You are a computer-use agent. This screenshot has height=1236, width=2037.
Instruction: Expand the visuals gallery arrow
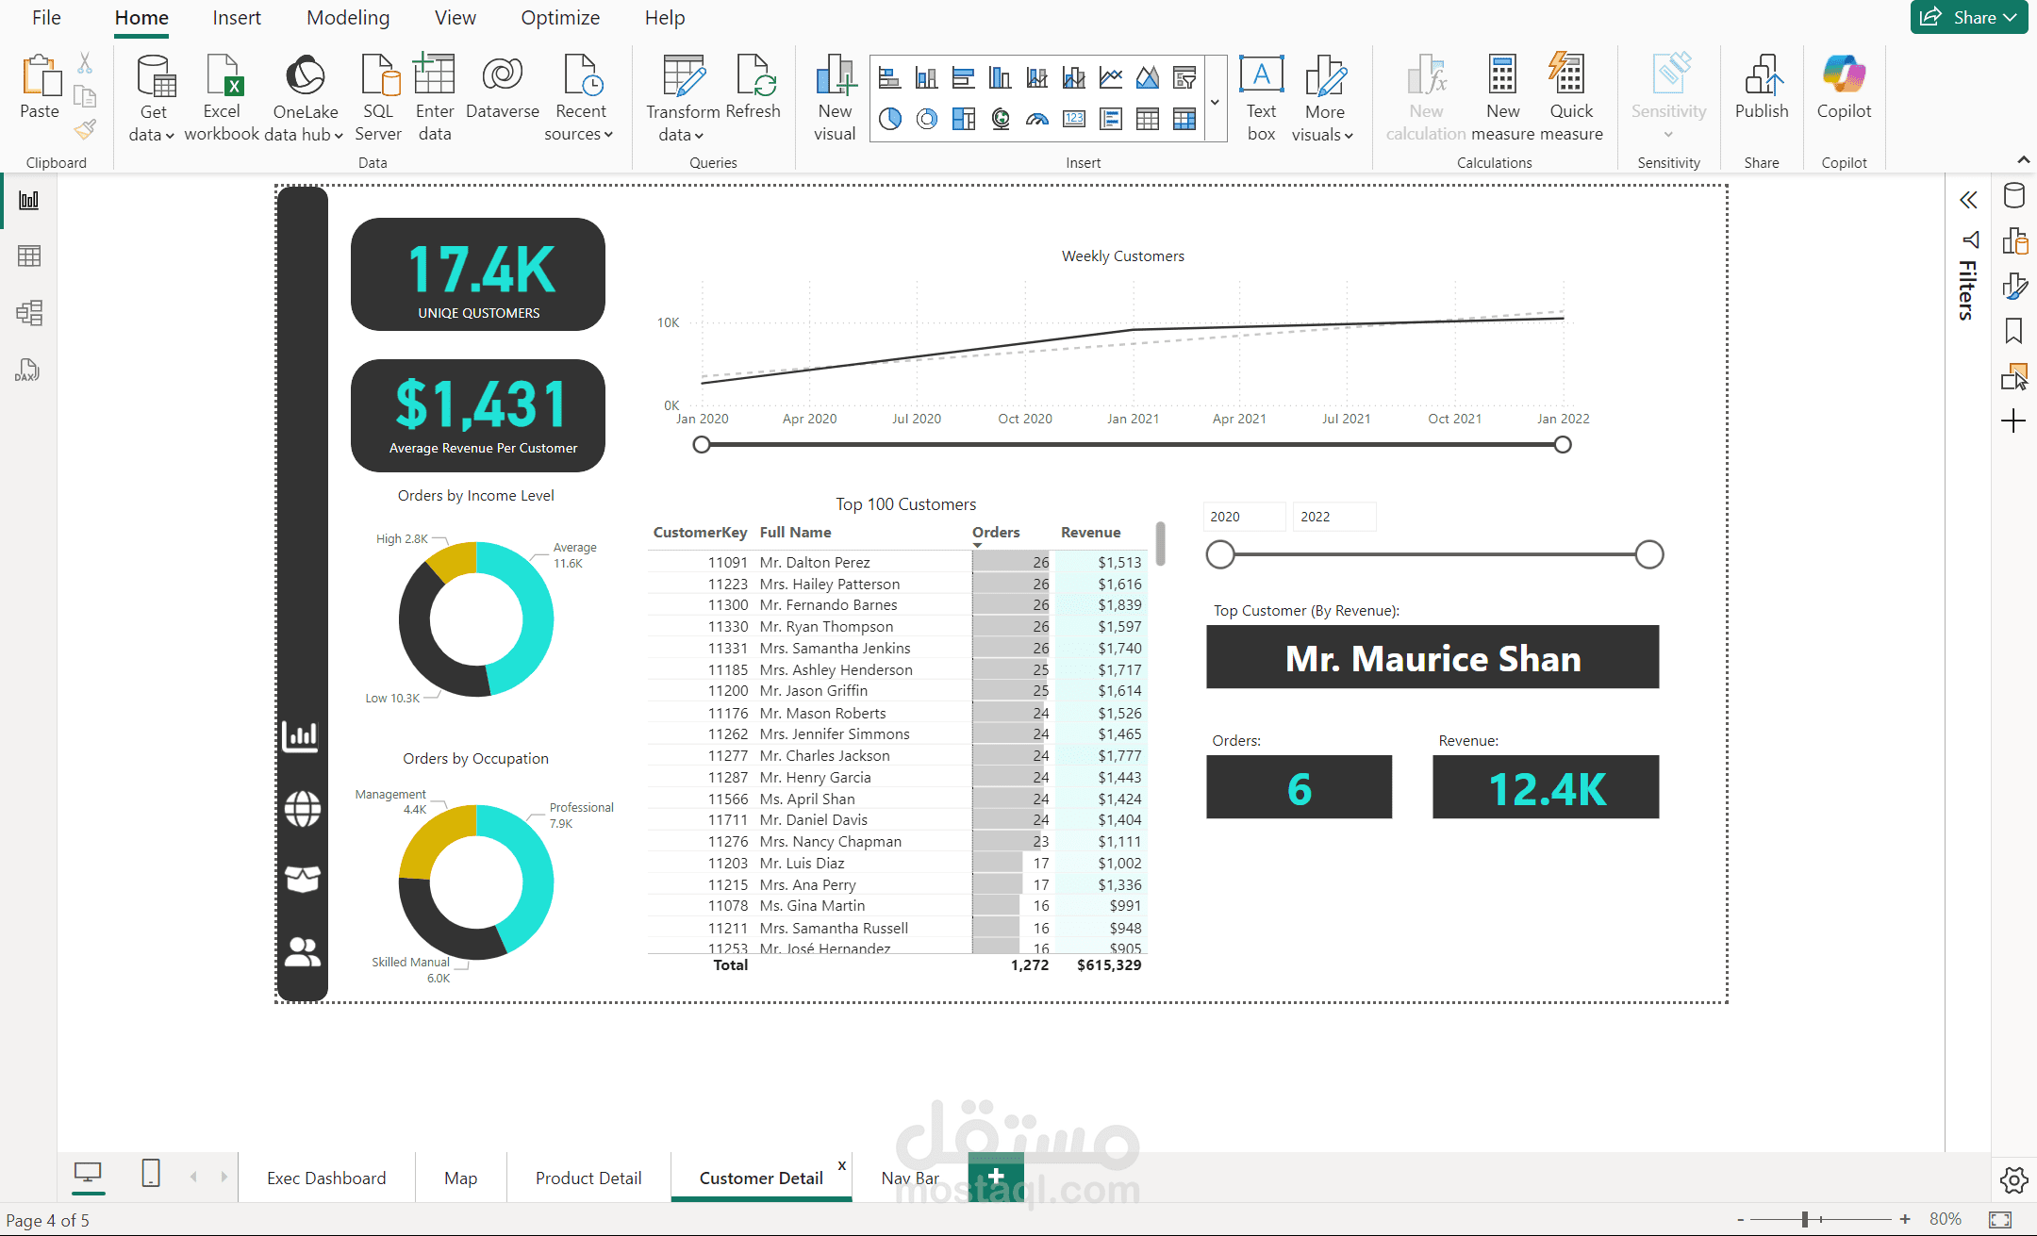coord(1216,102)
